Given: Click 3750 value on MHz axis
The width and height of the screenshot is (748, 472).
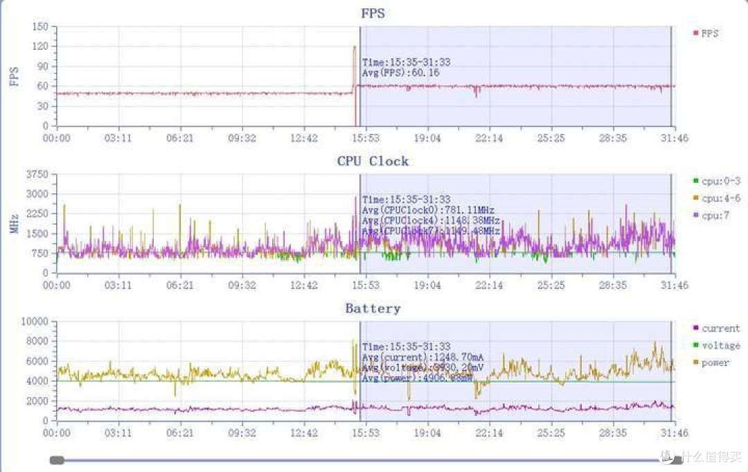Looking at the screenshot, I should (x=37, y=175).
